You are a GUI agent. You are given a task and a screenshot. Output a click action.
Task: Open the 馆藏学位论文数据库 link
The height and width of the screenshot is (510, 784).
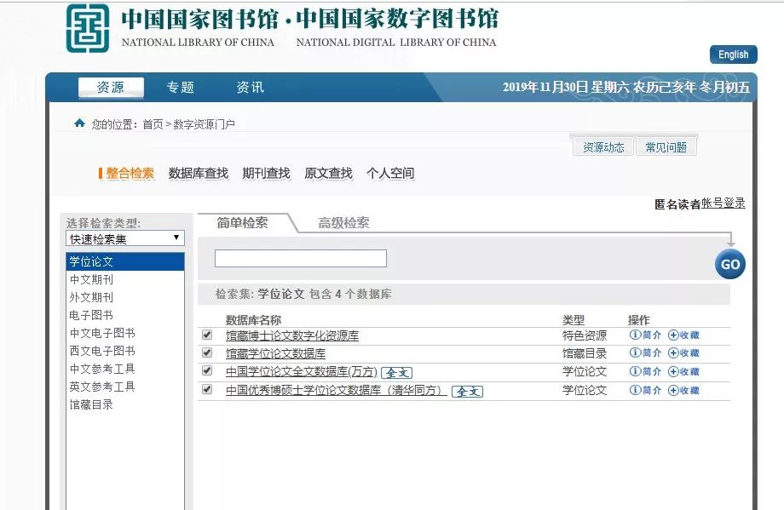tap(275, 353)
